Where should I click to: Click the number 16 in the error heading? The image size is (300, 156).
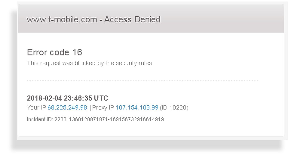point(77,52)
